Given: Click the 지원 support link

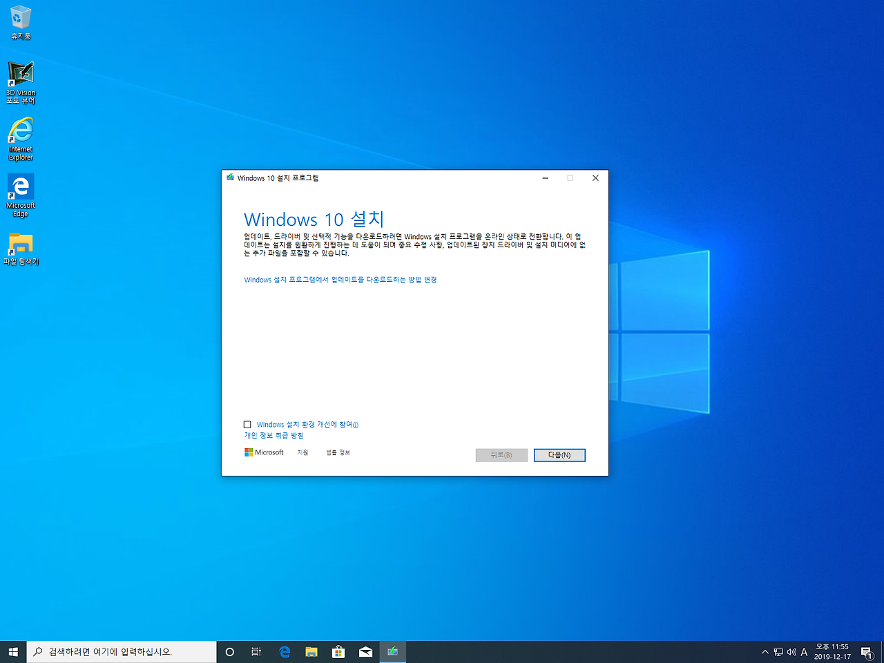Looking at the screenshot, I should 302,452.
